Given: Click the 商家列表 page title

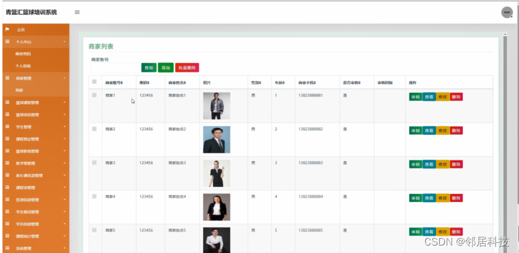Looking at the screenshot, I should click(101, 47).
